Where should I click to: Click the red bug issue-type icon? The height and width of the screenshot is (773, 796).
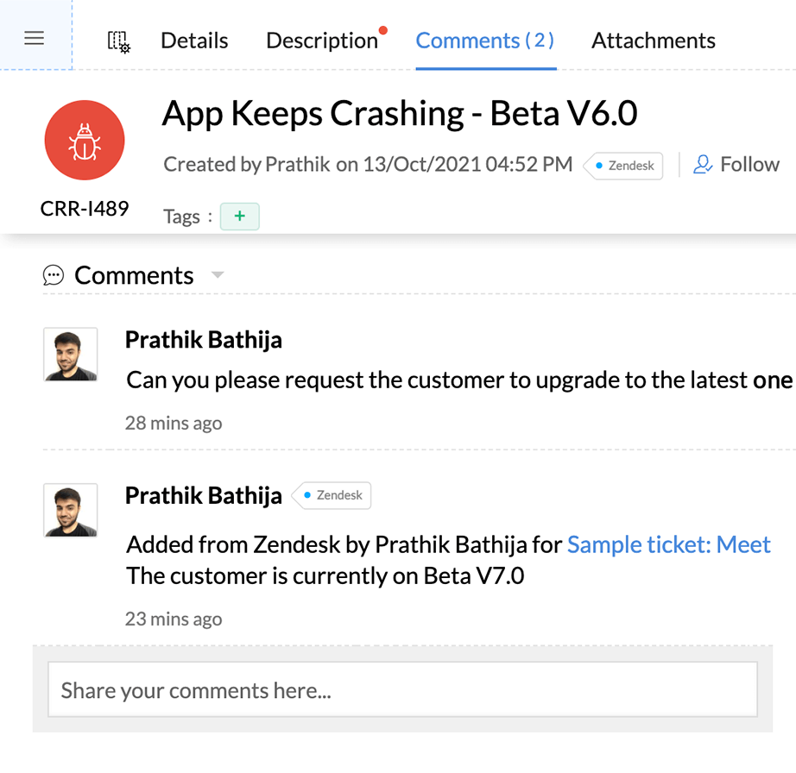coord(85,141)
